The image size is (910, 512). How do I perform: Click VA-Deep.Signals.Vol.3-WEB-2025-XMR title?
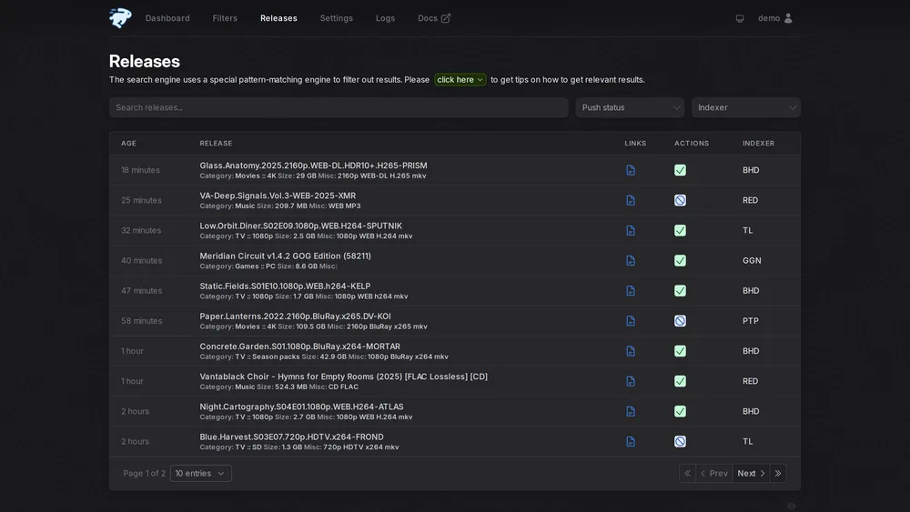point(278,196)
